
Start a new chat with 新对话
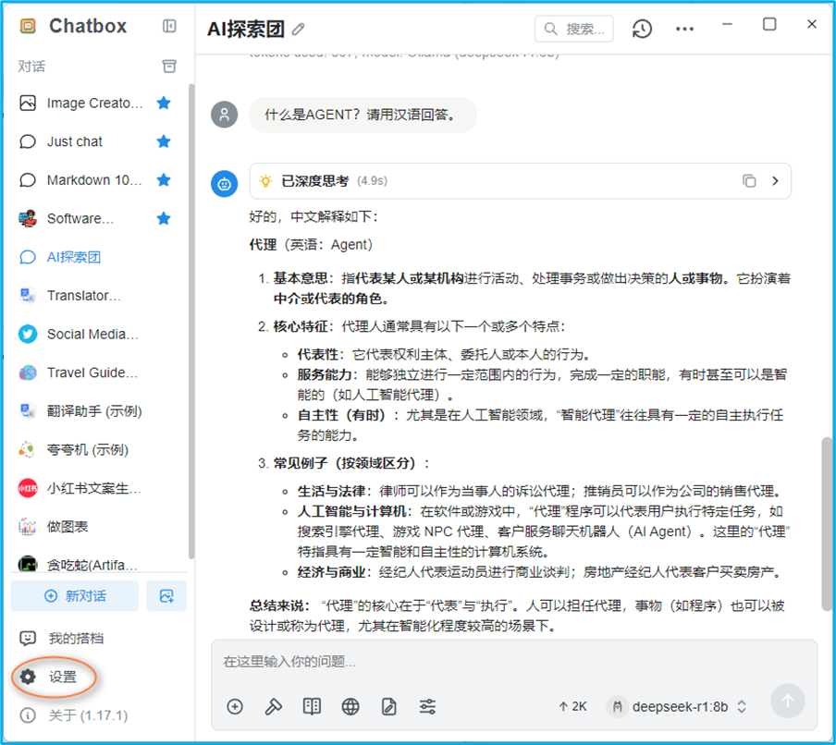[75, 596]
